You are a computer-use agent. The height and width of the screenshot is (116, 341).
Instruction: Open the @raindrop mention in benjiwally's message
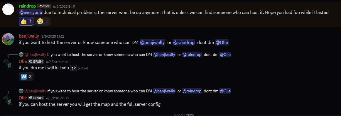[184, 43]
